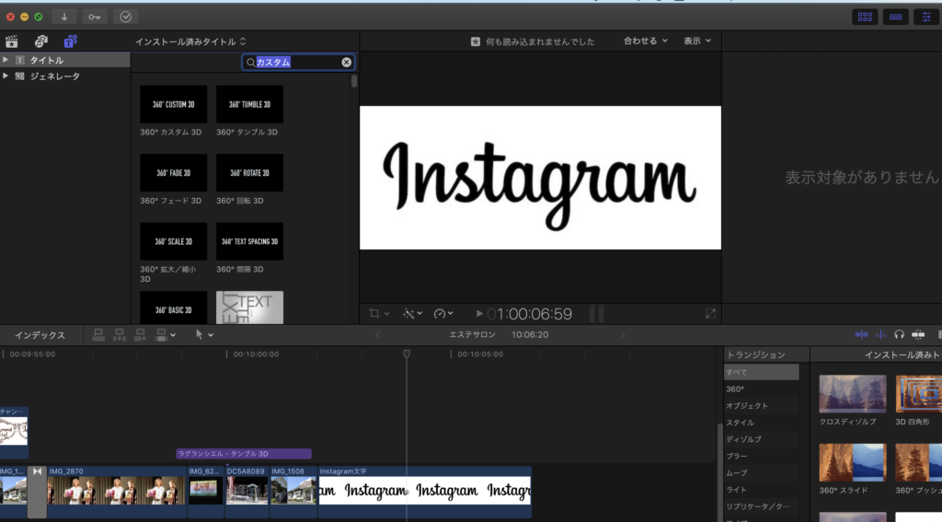Click the insert clip edit button

[x=120, y=335]
